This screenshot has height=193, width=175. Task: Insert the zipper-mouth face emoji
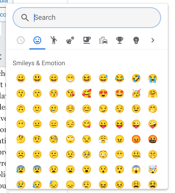coord(136,155)
